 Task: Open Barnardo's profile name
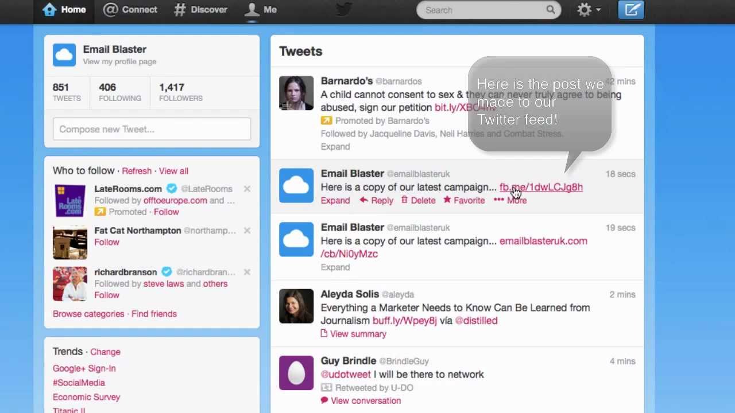(x=347, y=81)
